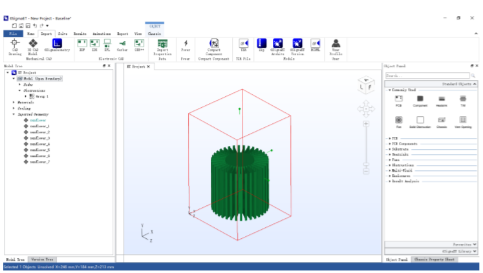Viewport: 483px width, 273px height.
Task: Open Import Properties in the ribbon
Action: [162, 44]
